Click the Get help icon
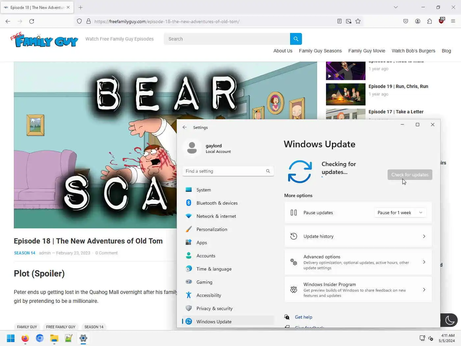 (287, 317)
